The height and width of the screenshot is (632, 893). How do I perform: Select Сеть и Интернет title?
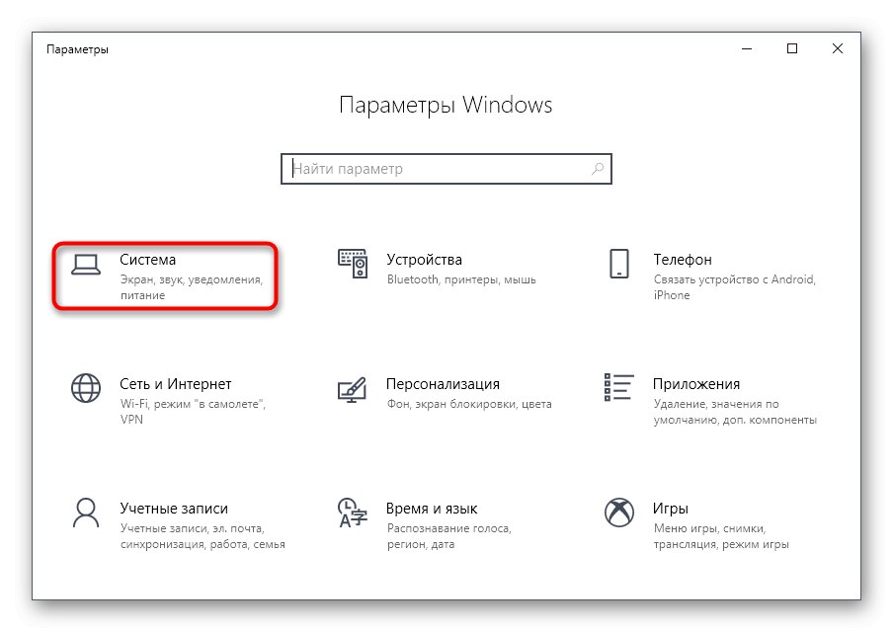coord(176,384)
